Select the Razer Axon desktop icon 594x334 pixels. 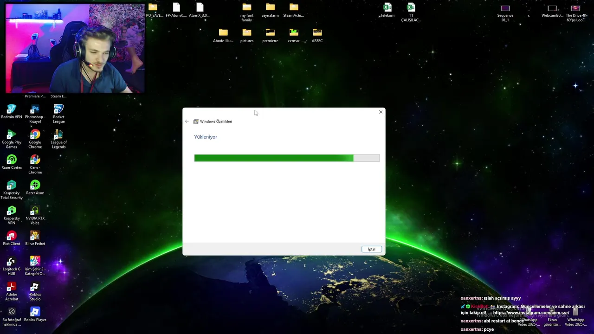35,188
